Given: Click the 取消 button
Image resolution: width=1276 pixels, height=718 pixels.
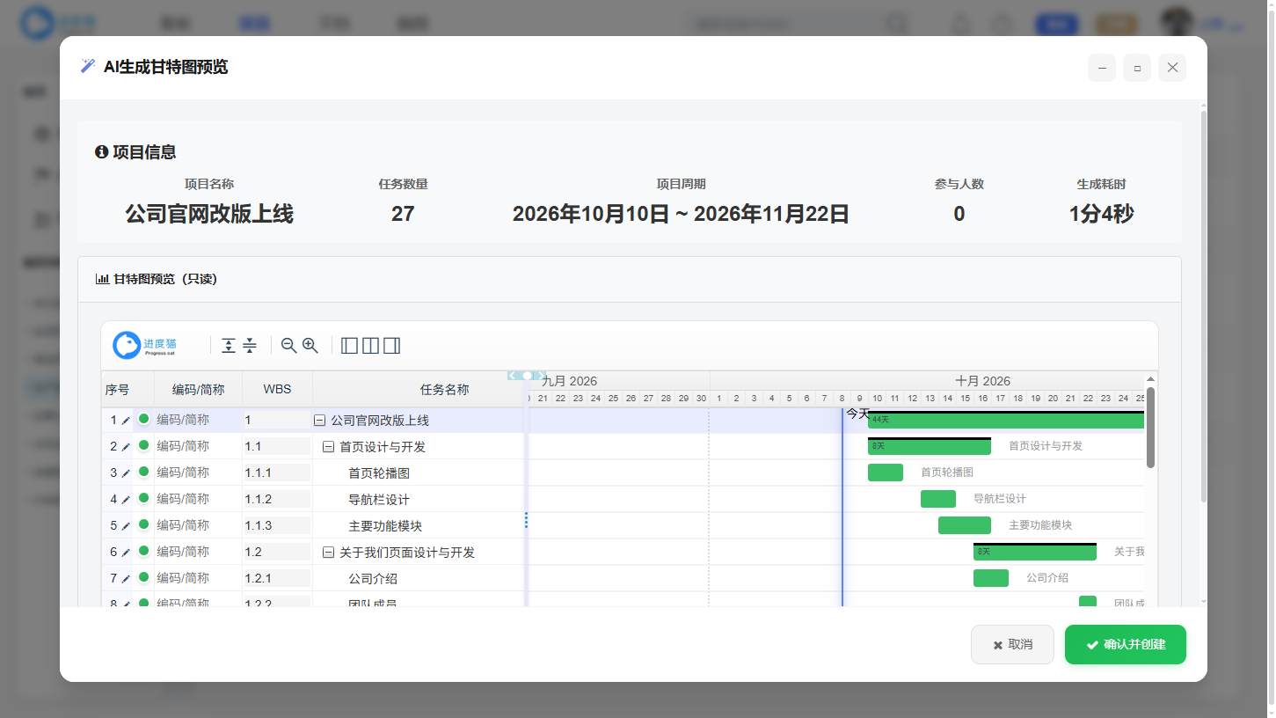Looking at the screenshot, I should click(1012, 644).
